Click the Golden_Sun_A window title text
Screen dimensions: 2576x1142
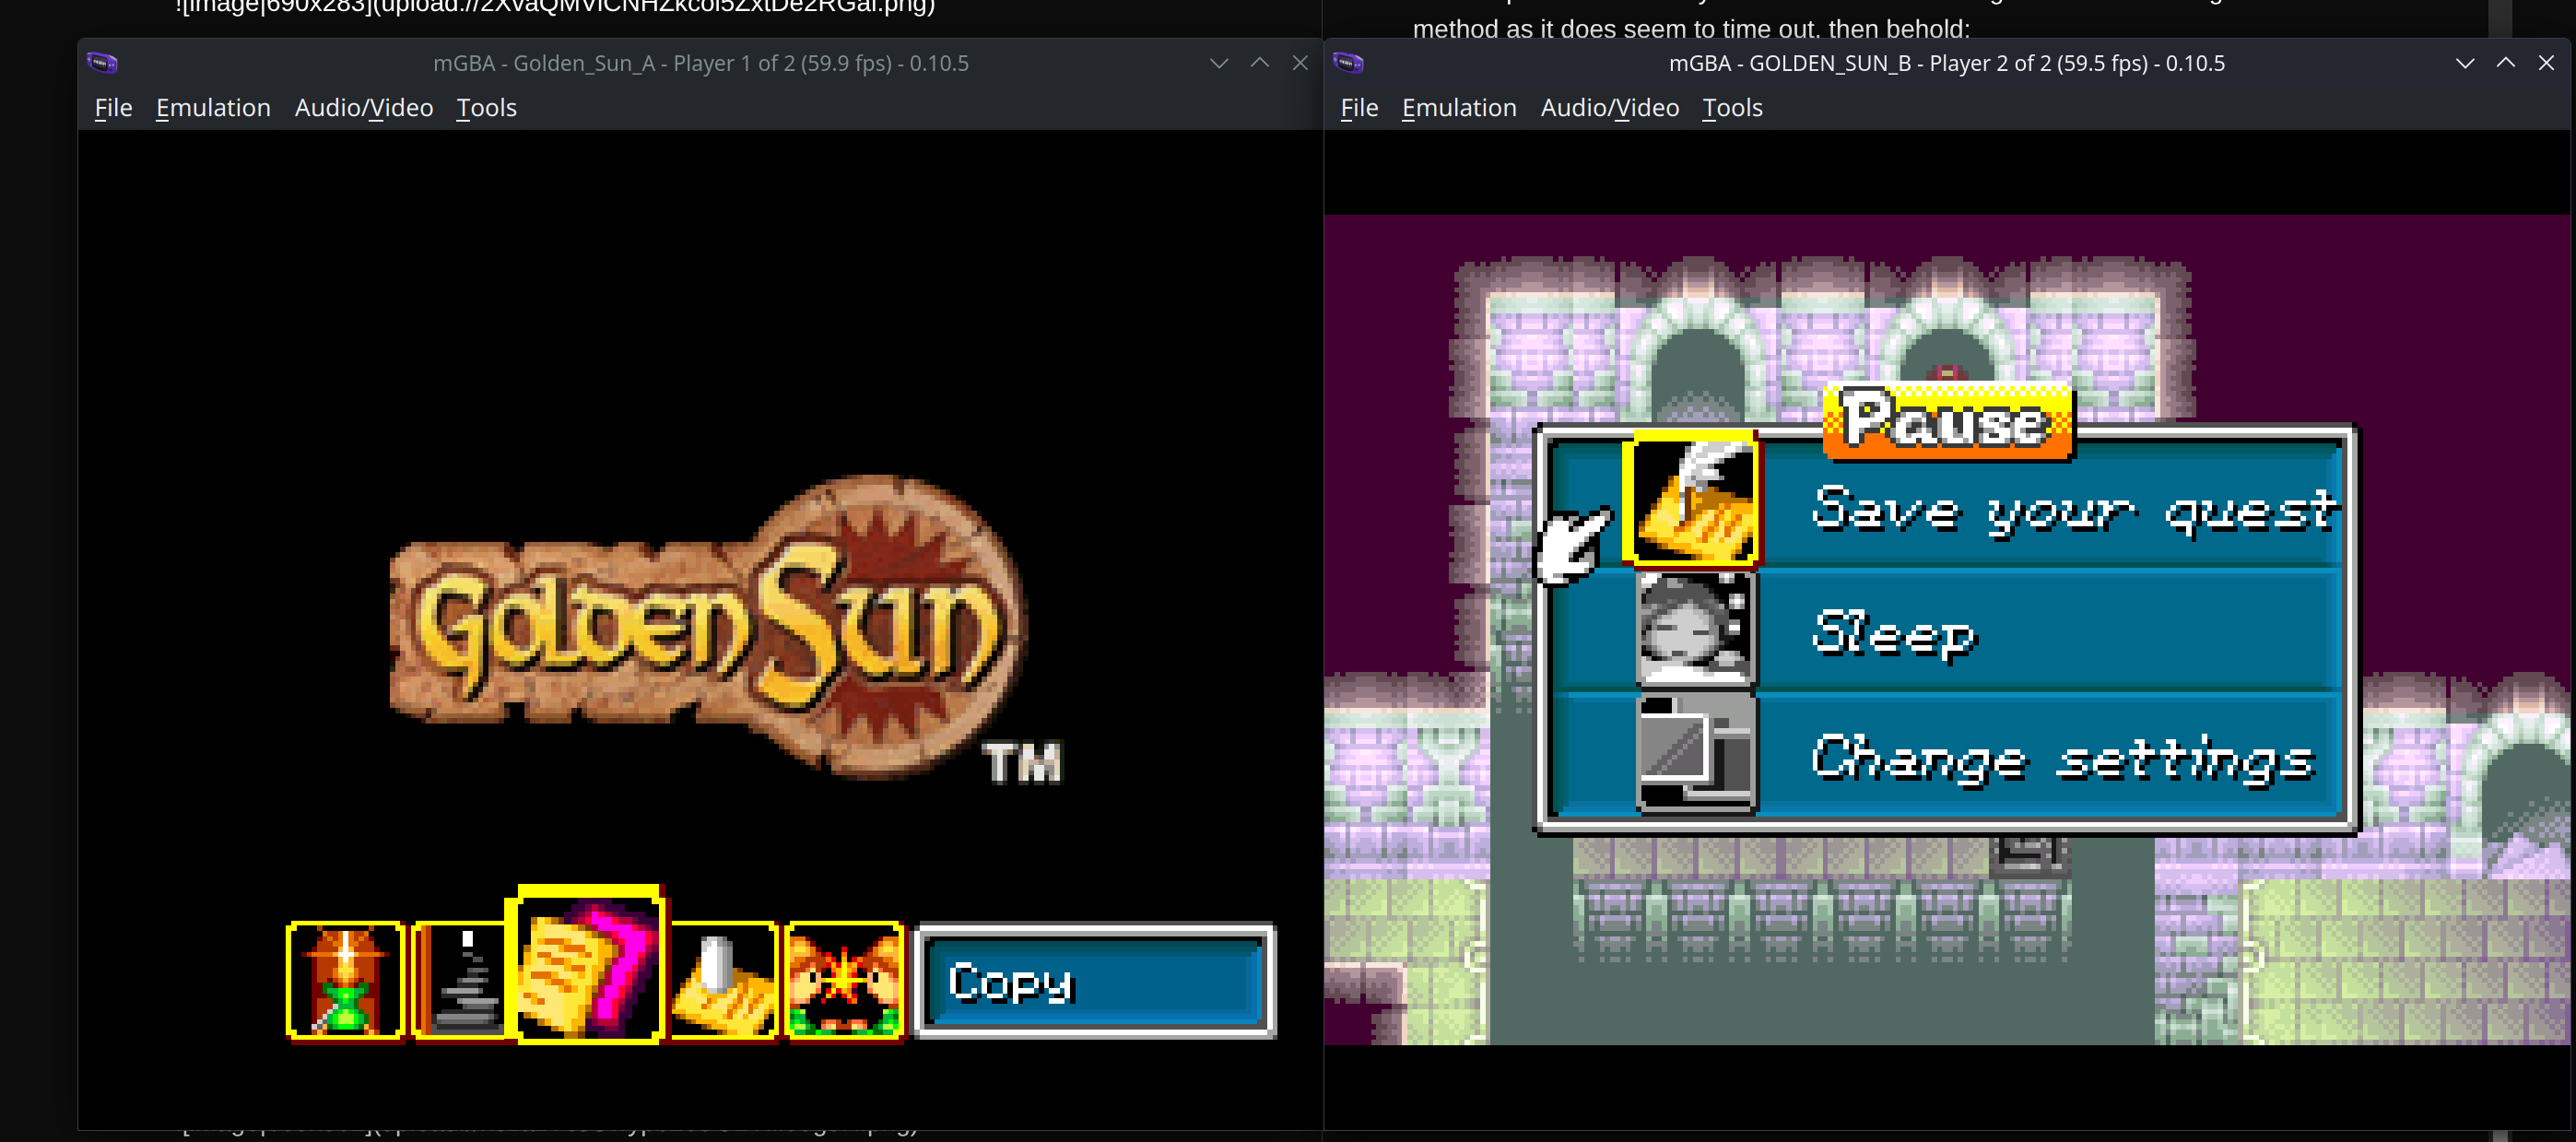tap(700, 63)
